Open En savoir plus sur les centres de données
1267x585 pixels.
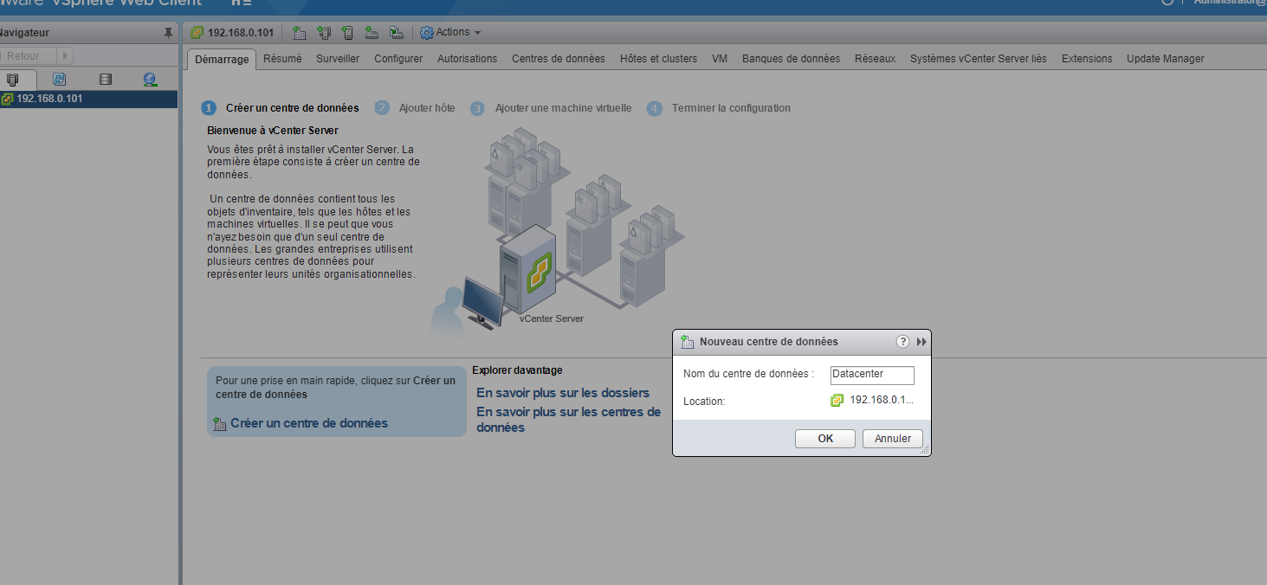tap(569, 420)
